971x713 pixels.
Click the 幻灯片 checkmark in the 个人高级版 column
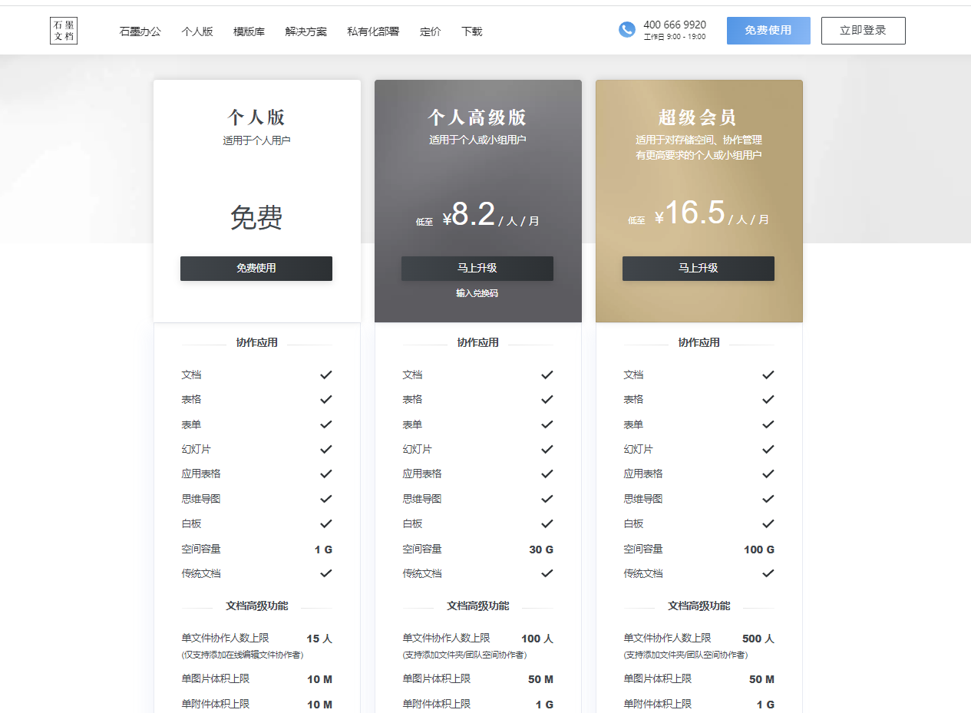point(547,449)
